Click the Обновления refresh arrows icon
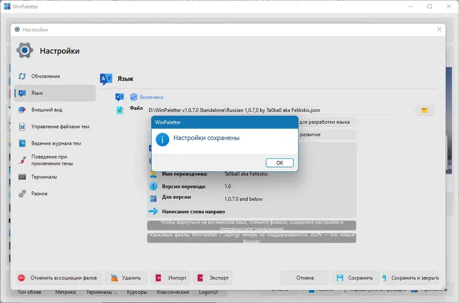The image size is (459, 303). [22, 76]
